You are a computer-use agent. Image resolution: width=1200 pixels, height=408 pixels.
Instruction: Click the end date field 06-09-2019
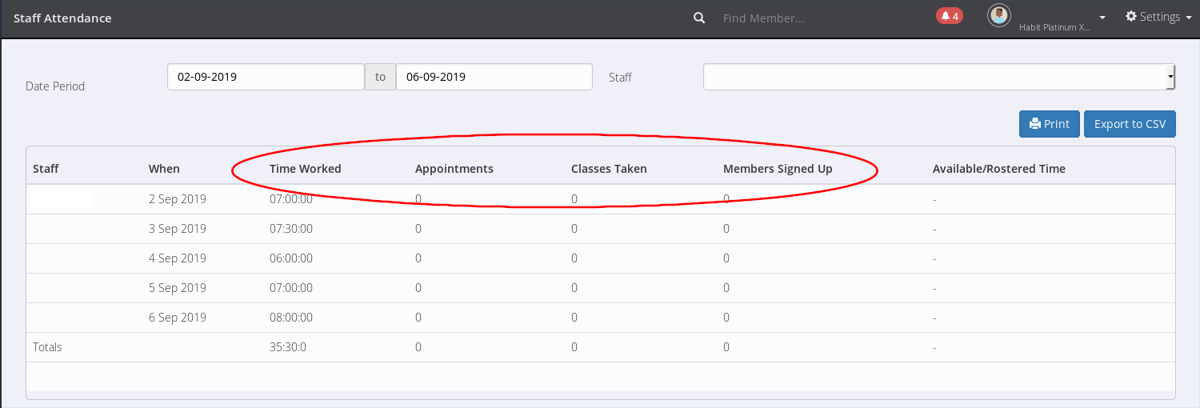pyautogui.click(x=494, y=77)
